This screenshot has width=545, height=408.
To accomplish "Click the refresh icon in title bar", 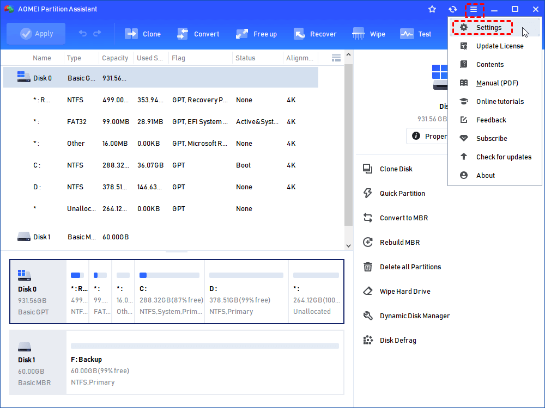I will pyautogui.click(x=452, y=9).
